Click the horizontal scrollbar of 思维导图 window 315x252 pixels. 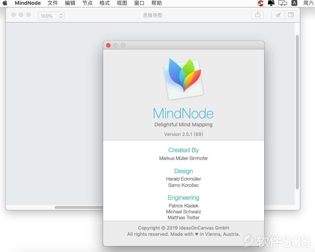[x=78, y=207]
